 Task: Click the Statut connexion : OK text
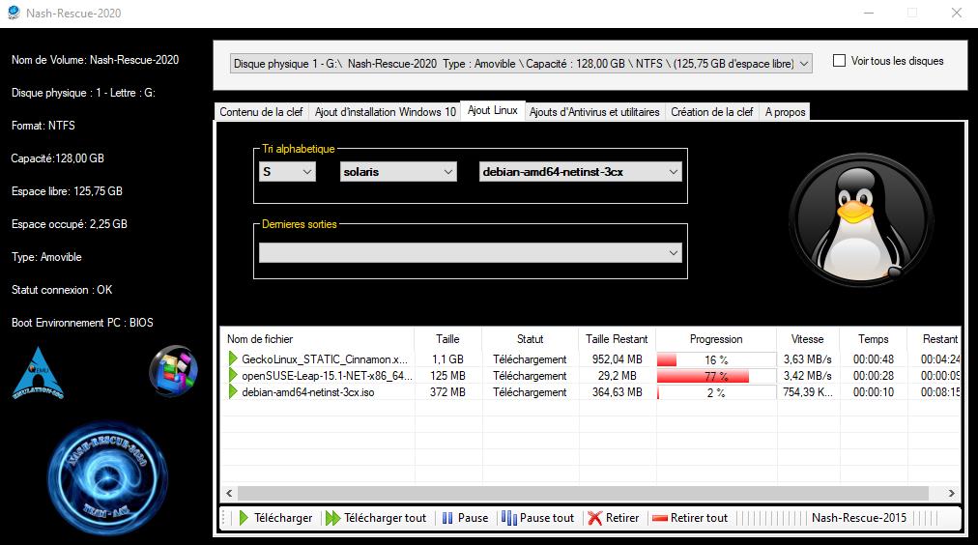pos(62,289)
